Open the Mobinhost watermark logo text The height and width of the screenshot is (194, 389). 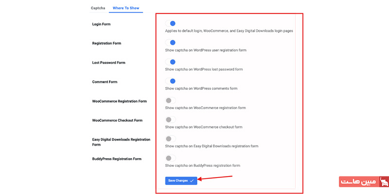[358, 181]
